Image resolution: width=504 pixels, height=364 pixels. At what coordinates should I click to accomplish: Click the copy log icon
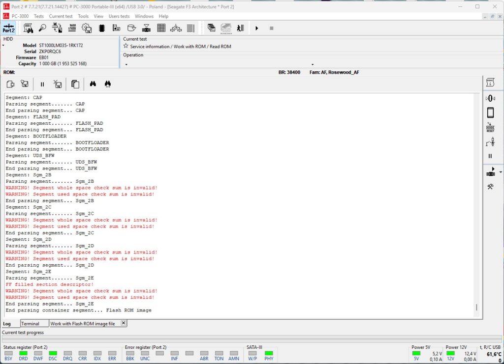[x=75, y=84]
